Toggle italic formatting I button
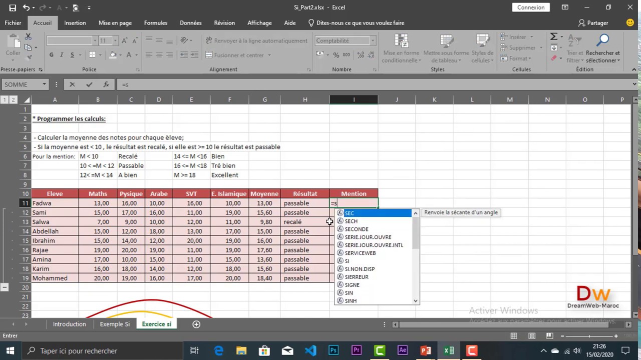641x360 pixels. [62, 55]
